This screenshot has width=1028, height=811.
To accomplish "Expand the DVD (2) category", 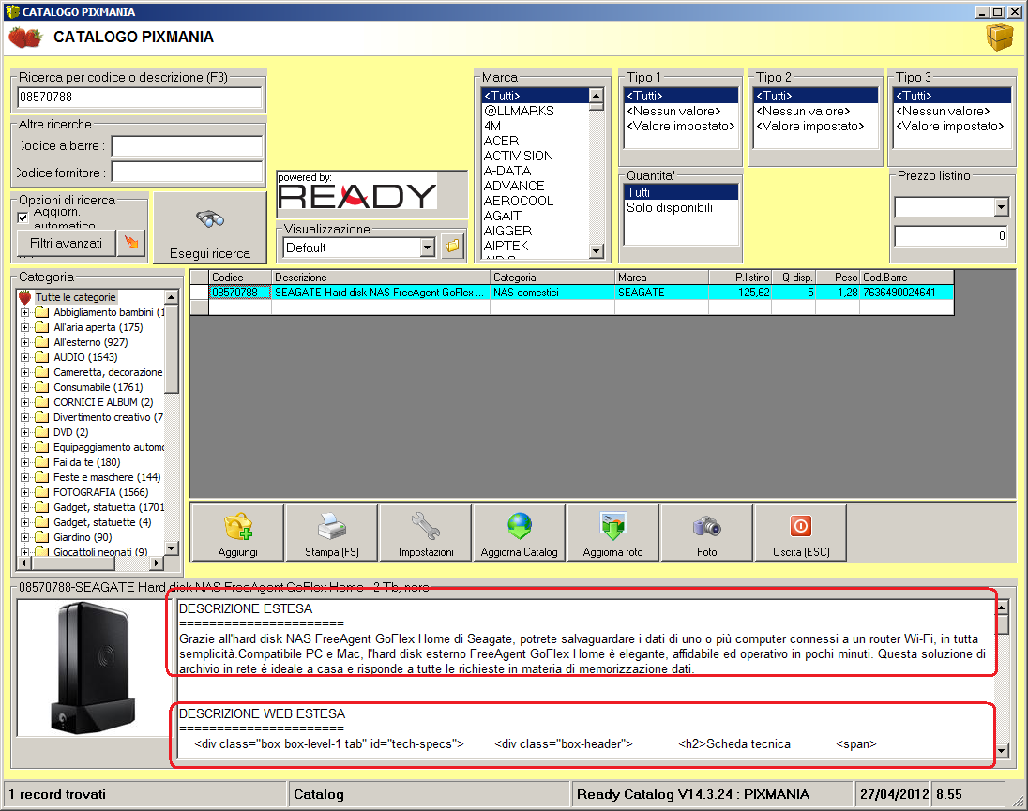I will pyautogui.click(x=25, y=432).
